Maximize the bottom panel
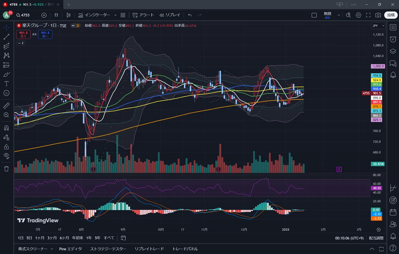399x254 pixels. tap(381, 249)
